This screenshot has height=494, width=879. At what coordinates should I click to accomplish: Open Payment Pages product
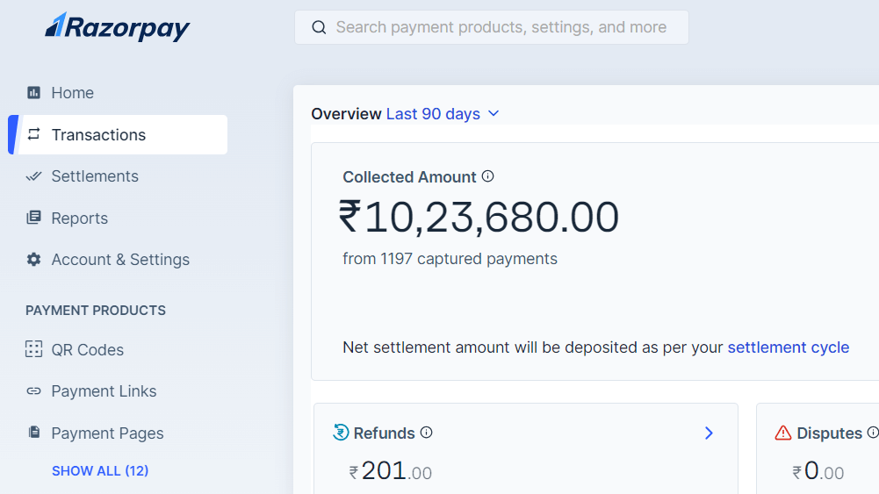click(x=108, y=433)
